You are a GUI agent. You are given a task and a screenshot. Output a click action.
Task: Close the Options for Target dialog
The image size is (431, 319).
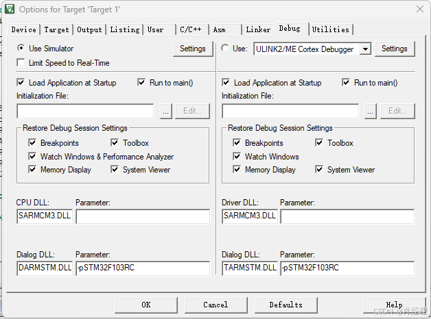point(420,9)
